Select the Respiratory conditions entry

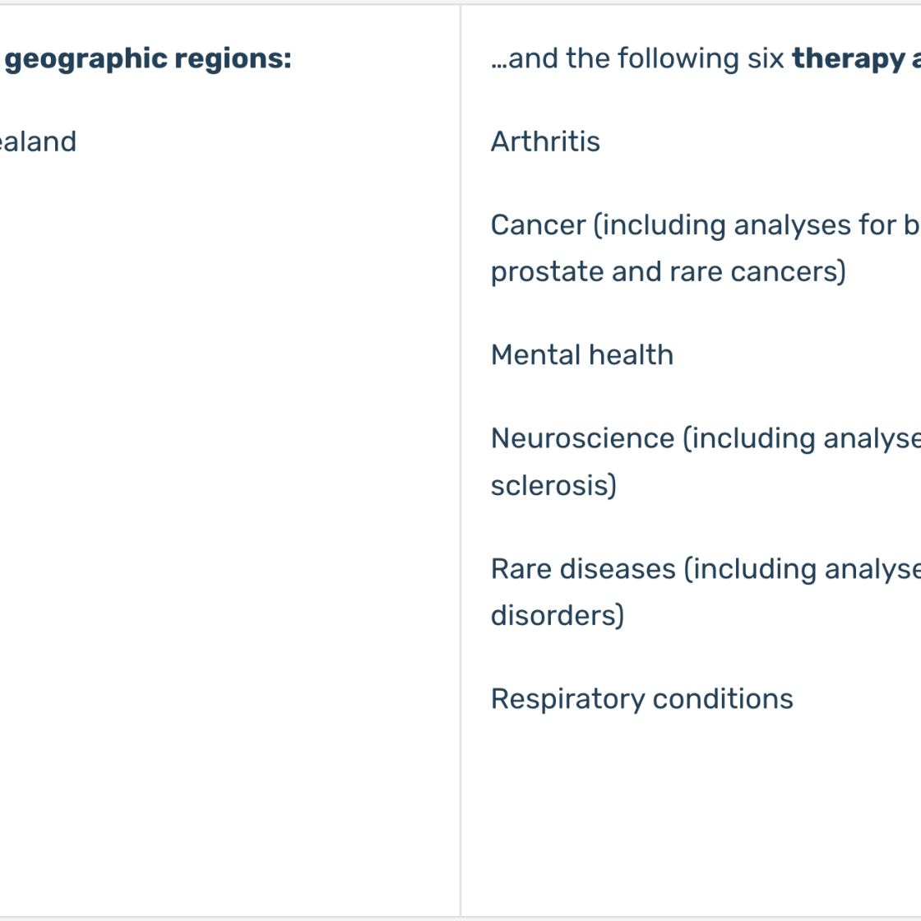(642, 700)
